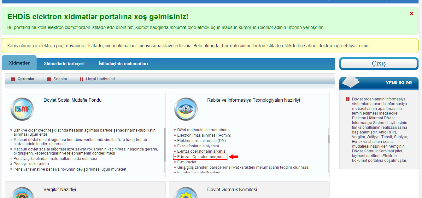Close the green welcome banner
The height and width of the screenshot is (198, 422).
pyautogui.click(x=411, y=14)
